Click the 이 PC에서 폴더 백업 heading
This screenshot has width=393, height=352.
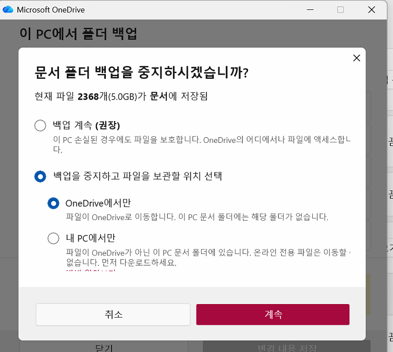click(78, 33)
